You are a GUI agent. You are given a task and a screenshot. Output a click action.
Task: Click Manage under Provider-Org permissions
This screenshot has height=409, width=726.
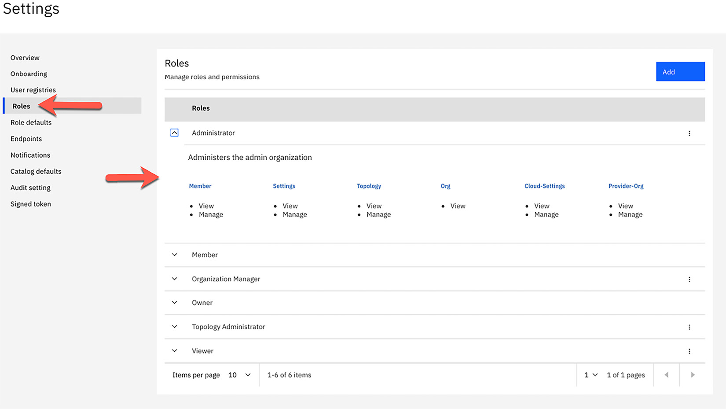pos(630,214)
